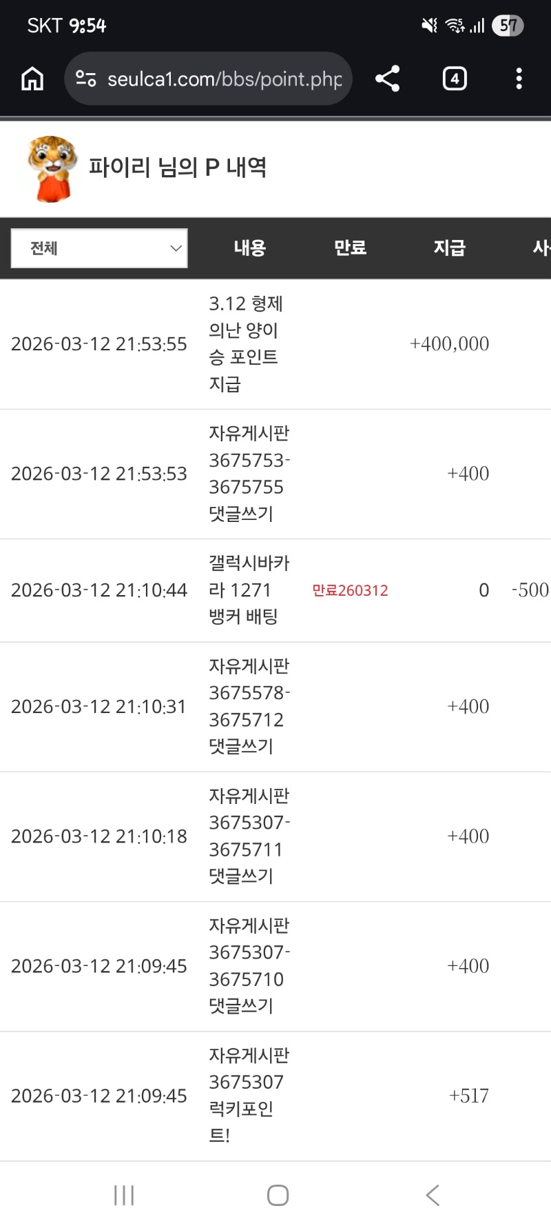
Task: Open the browser three-dot menu
Action: 519,79
